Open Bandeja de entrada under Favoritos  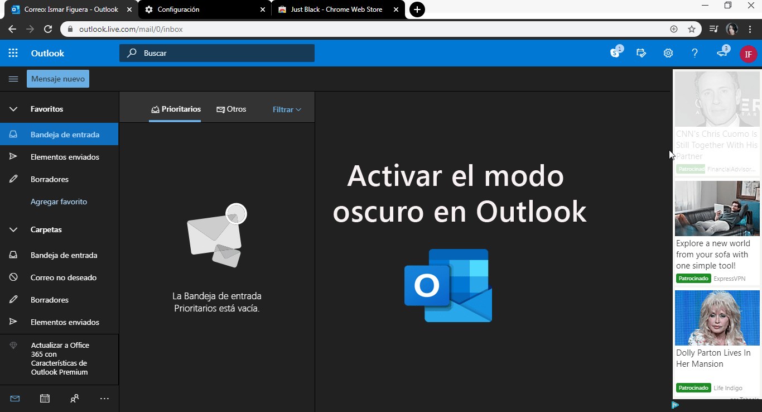[x=59, y=135]
